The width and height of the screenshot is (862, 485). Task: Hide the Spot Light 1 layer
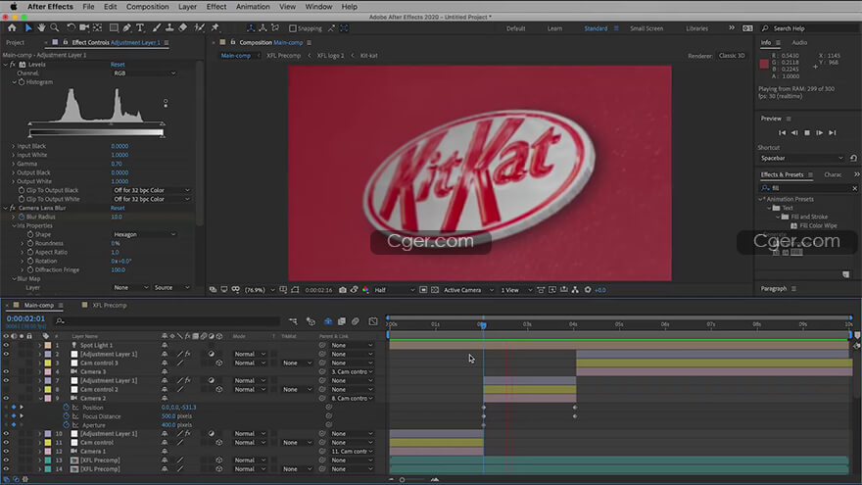(6, 345)
